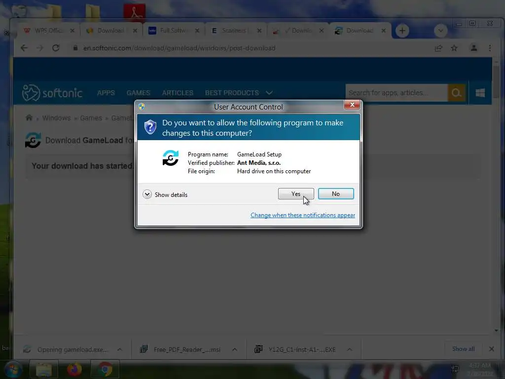Go forward in Chrome browser
505x379 pixels.
[39, 48]
